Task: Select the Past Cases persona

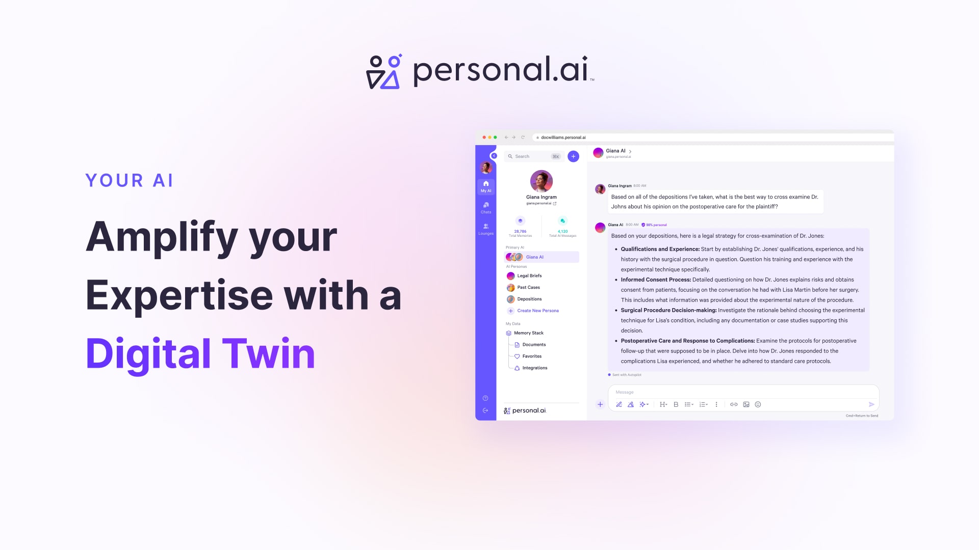Action: 528,287
